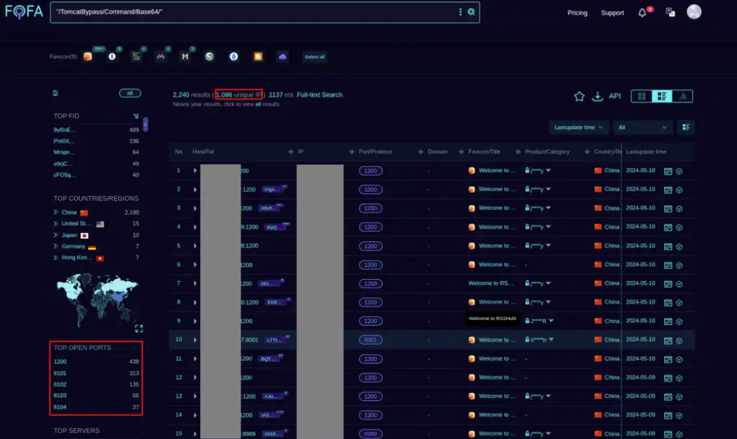737x439 pixels.
Task: Open the 'All' filter dropdown
Action: [642, 127]
